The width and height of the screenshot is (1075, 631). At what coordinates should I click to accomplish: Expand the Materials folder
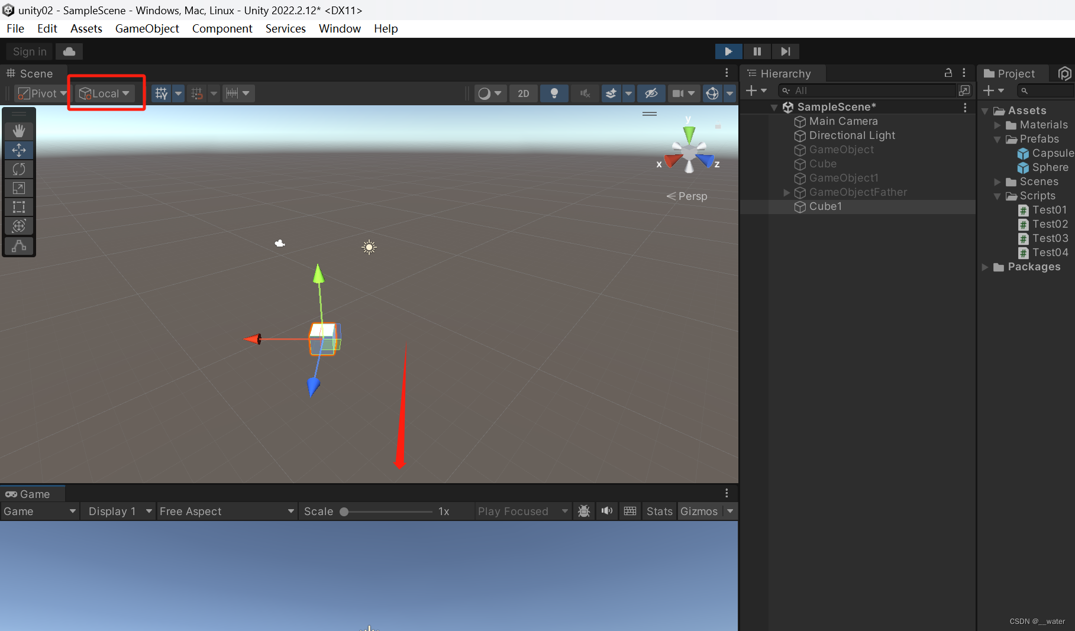[x=997, y=125]
